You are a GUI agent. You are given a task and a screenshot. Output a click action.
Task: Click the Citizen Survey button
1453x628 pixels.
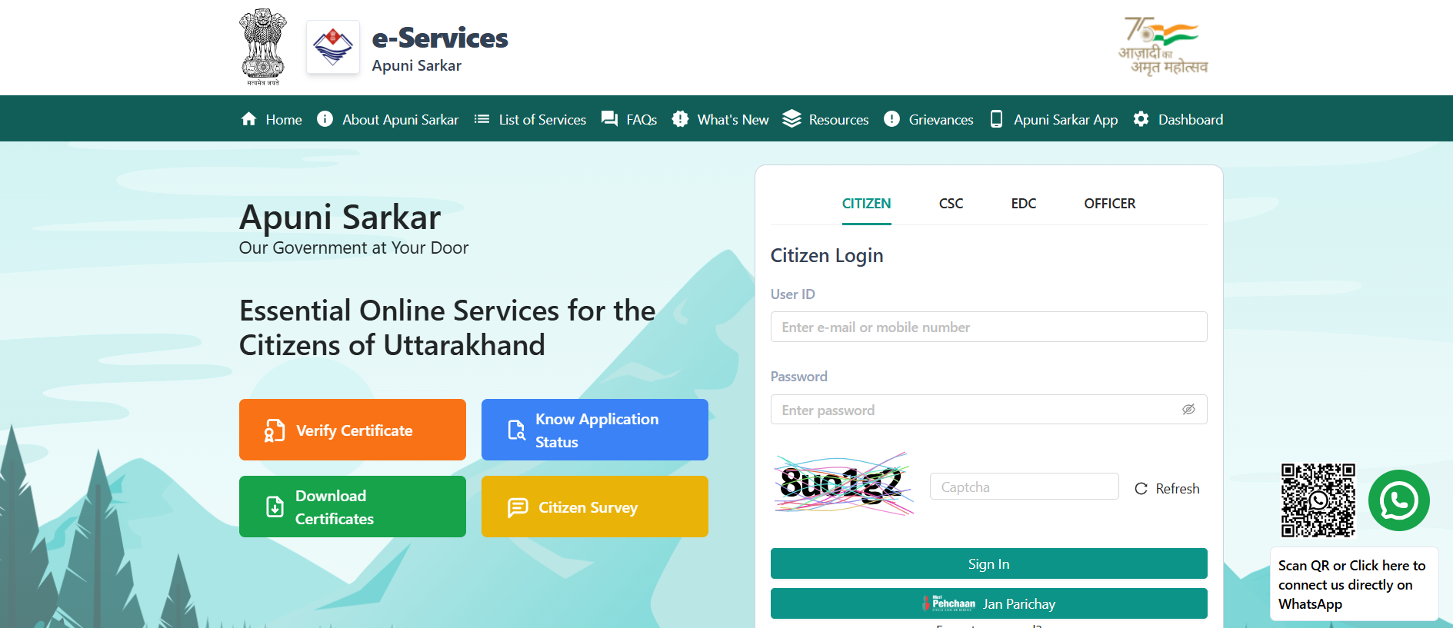click(x=595, y=507)
